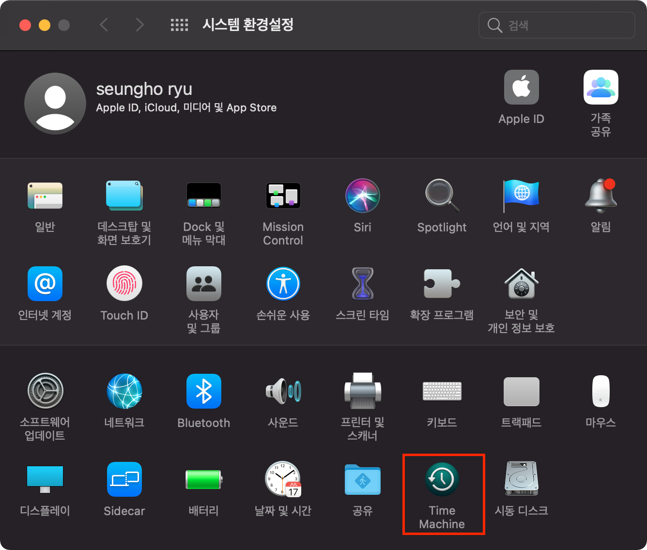Image resolution: width=647 pixels, height=550 pixels.
Task: Open Mission Control preferences
Action: tap(283, 196)
